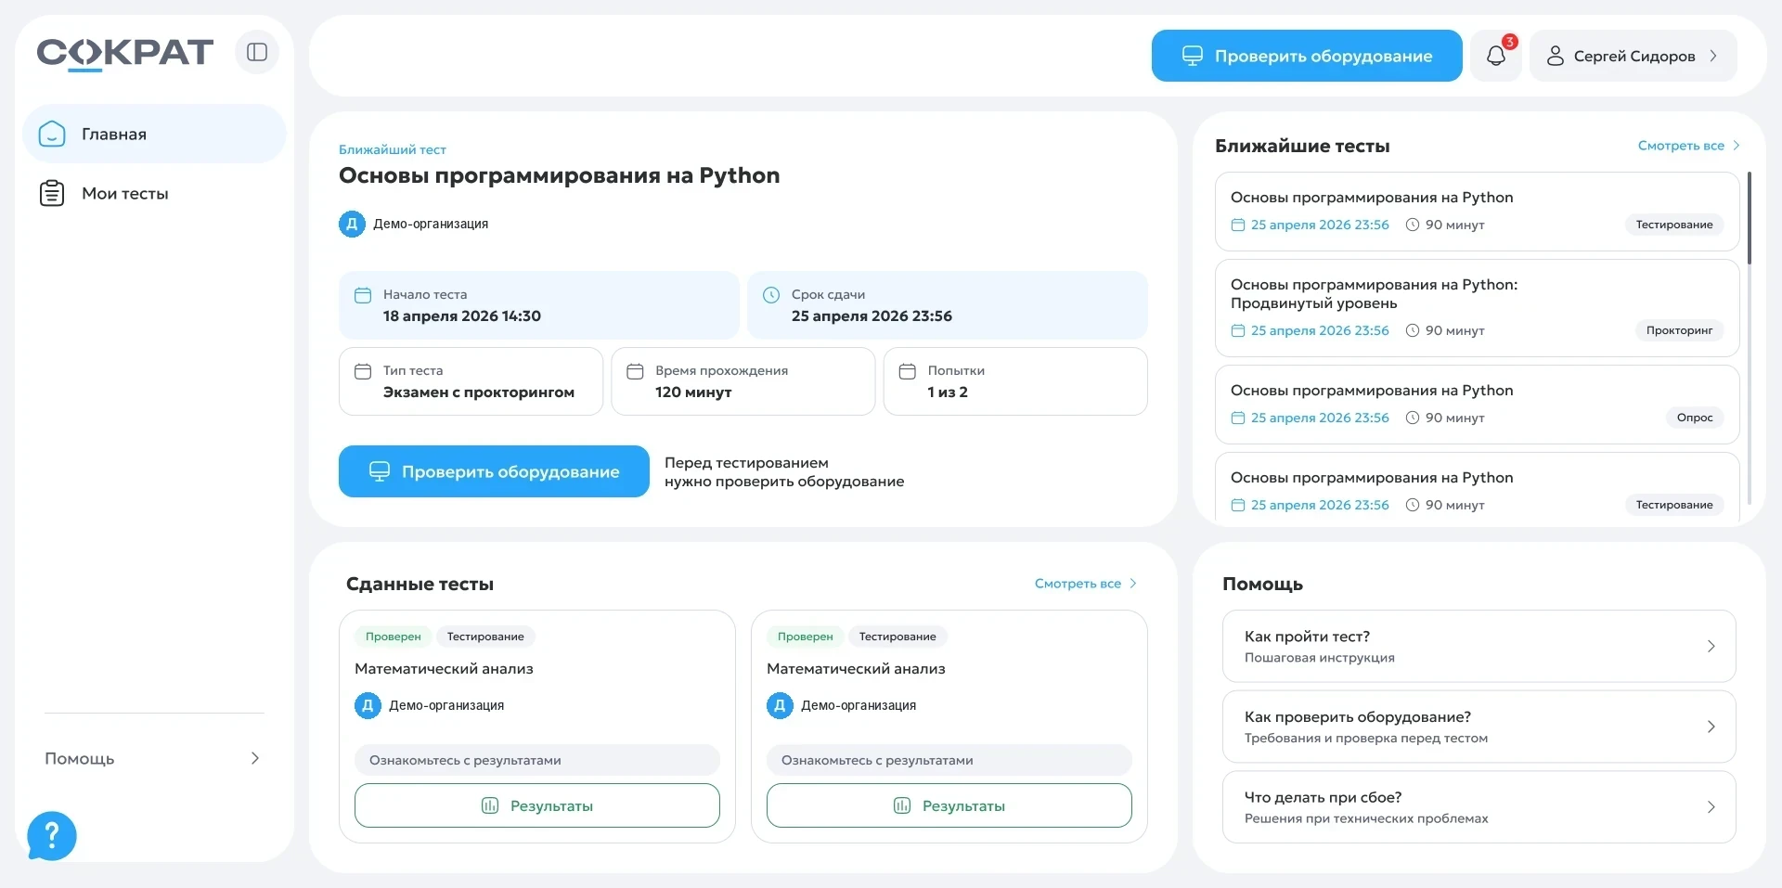Click Проверить оборудование in the top header

tap(1307, 56)
